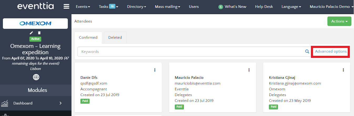This screenshot has height=116, width=354.
Task: Open the Directory dropdown
Action: click(x=136, y=7)
